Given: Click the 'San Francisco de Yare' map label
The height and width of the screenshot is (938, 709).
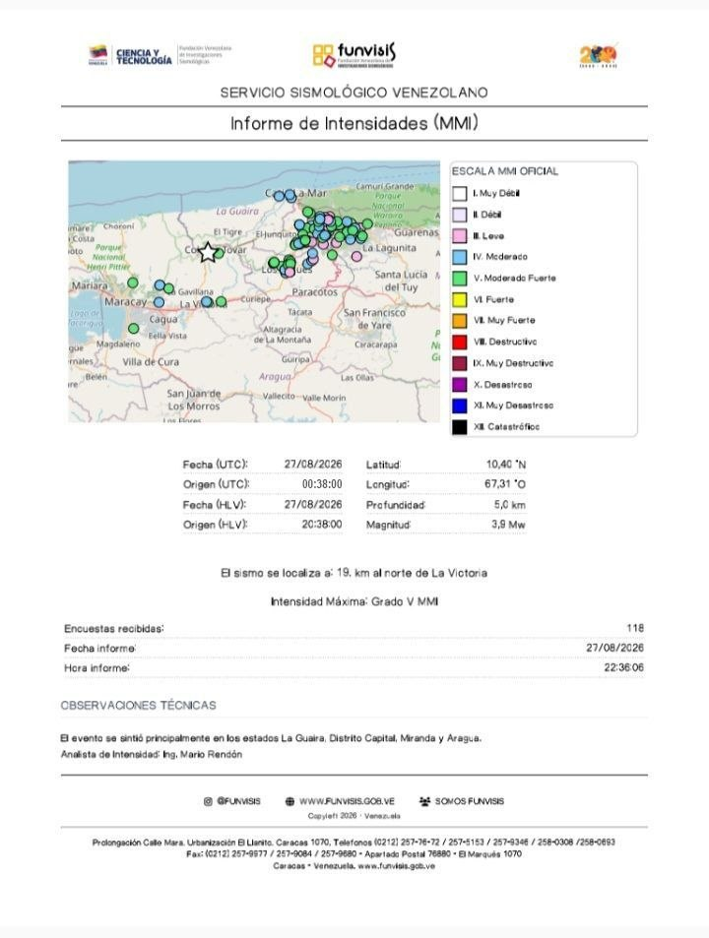Looking at the screenshot, I should (x=374, y=319).
